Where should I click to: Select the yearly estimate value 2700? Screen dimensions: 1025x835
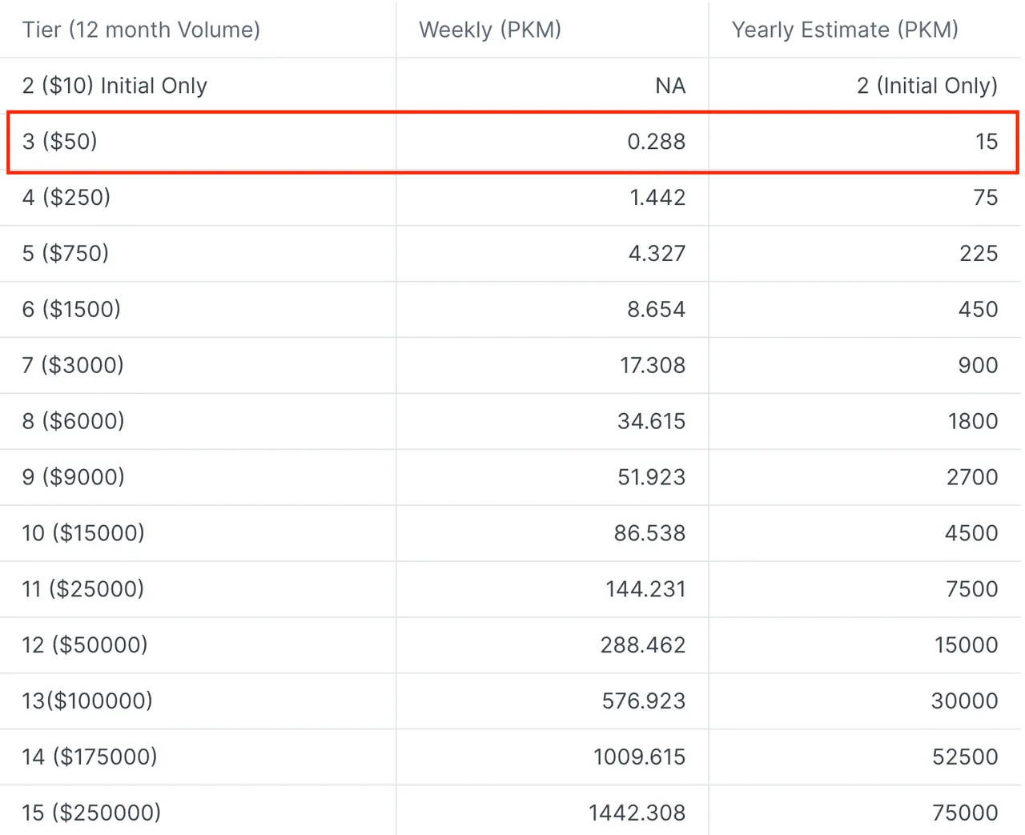(x=972, y=477)
